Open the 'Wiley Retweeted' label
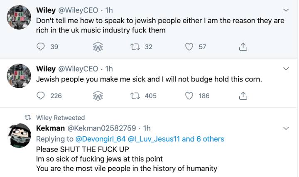This screenshot has width=299, height=177. [60, 118]
